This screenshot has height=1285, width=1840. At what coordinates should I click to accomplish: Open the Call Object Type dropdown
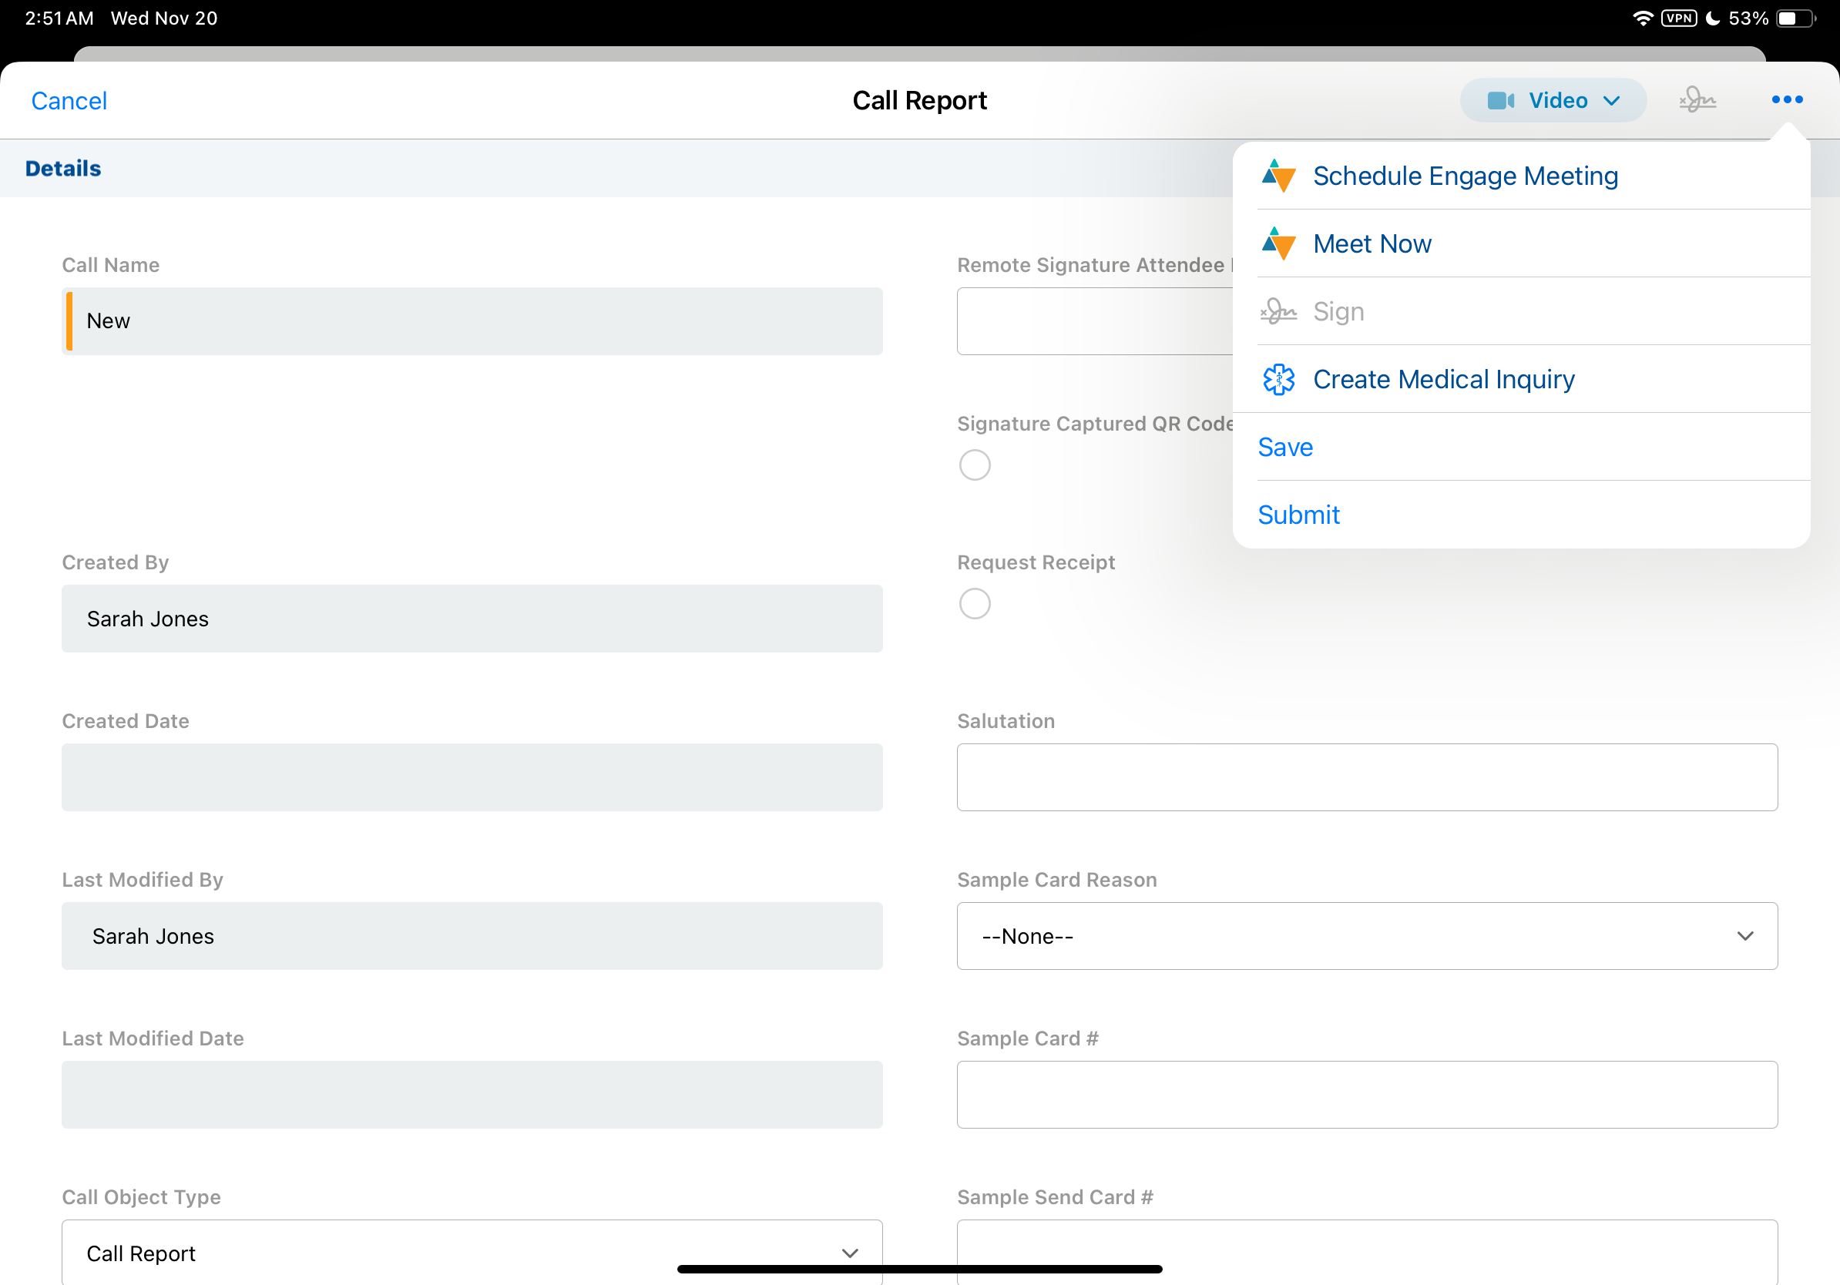click(x=472, y=1252)
